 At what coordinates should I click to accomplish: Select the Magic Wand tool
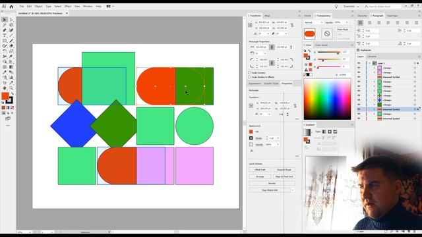click(x=5, y=25)
